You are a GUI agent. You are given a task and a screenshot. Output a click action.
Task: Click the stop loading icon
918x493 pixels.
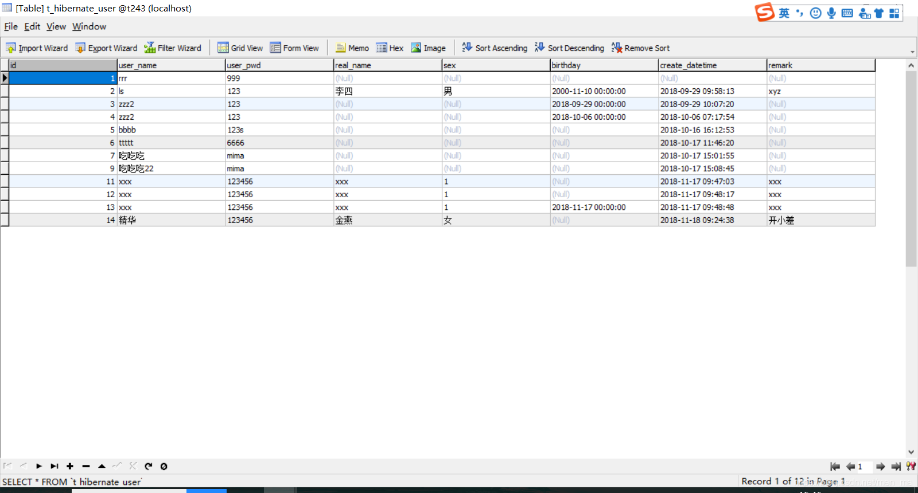(164, 466)
